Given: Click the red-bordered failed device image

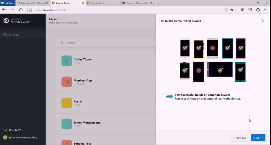Looking at the screenshot, I should click(x=198, y=72).
